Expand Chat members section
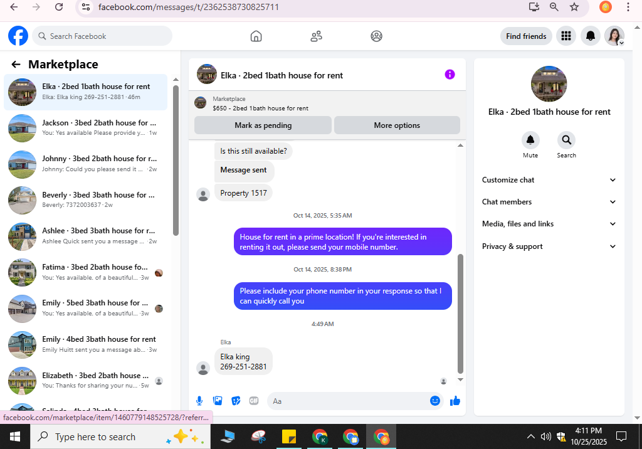 pos(549,202)
